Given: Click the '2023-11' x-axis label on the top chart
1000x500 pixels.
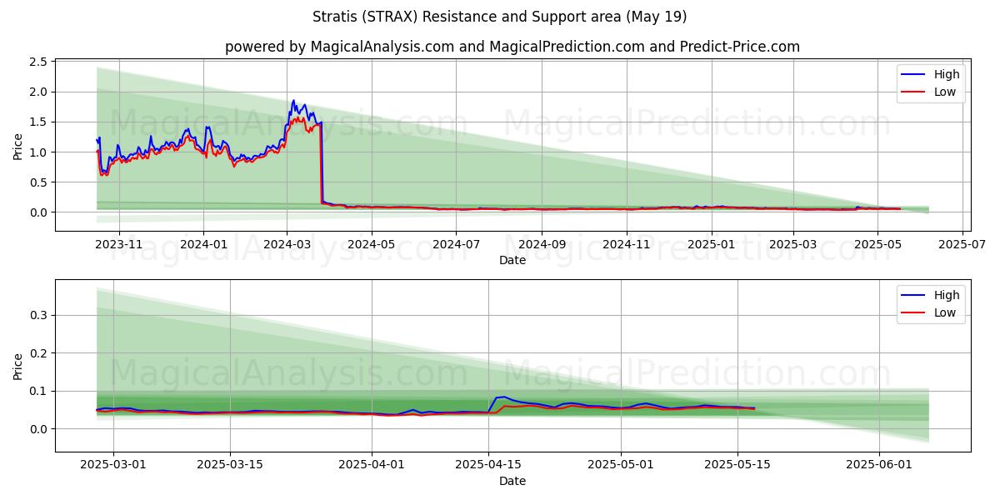Looking at the screenshot, I should point(118,245).
